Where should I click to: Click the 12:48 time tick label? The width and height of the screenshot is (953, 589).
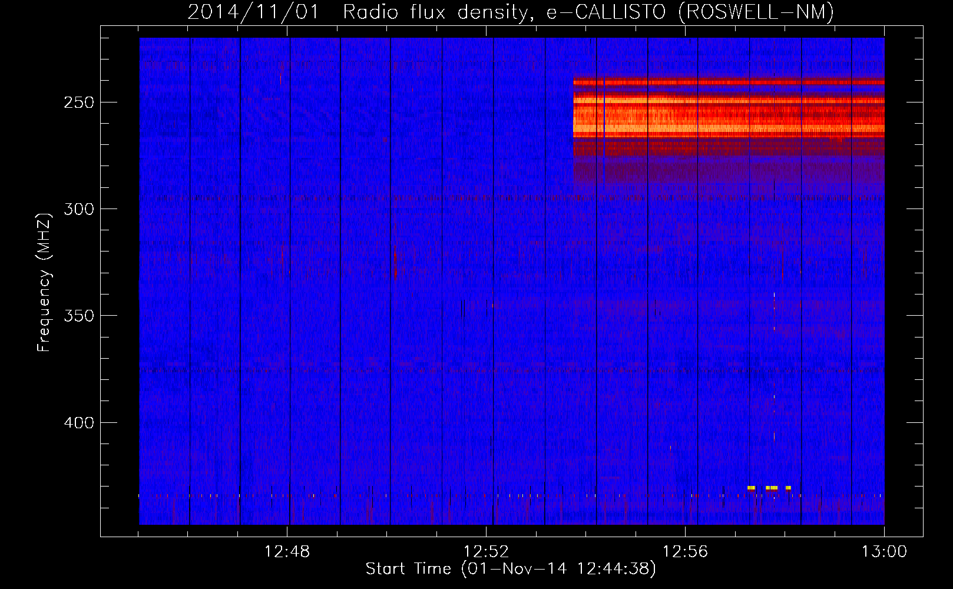pyautogui.click(x=287, y=552)
